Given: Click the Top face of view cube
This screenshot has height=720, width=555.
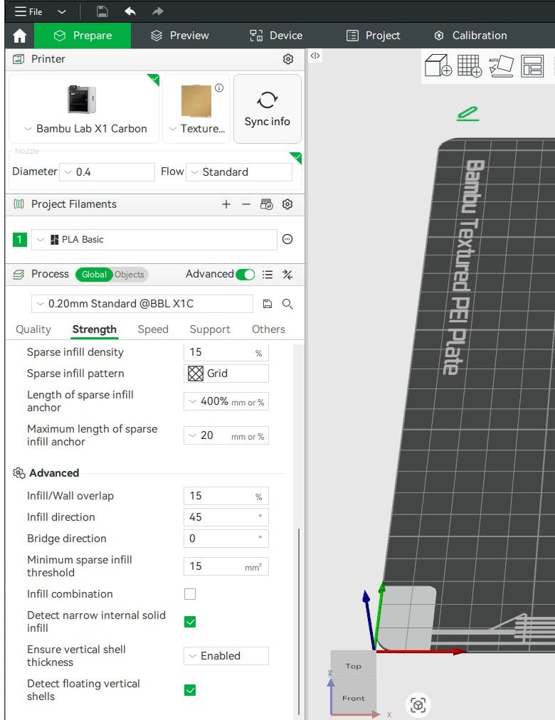Looking at the screenshot, I should (x=354, y=666).
